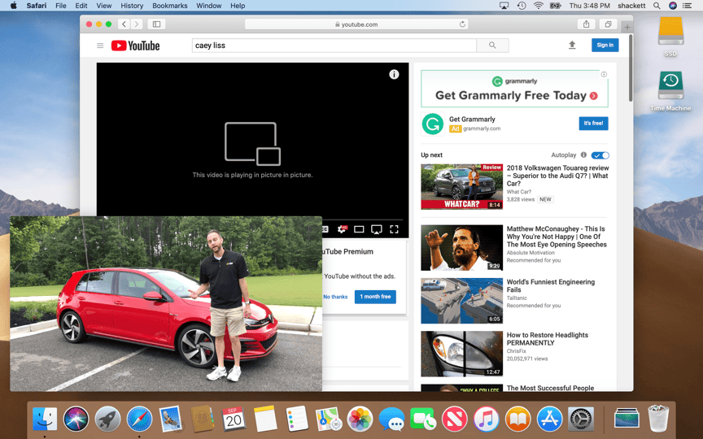Open Siri from the Dock

coord(76,419)
